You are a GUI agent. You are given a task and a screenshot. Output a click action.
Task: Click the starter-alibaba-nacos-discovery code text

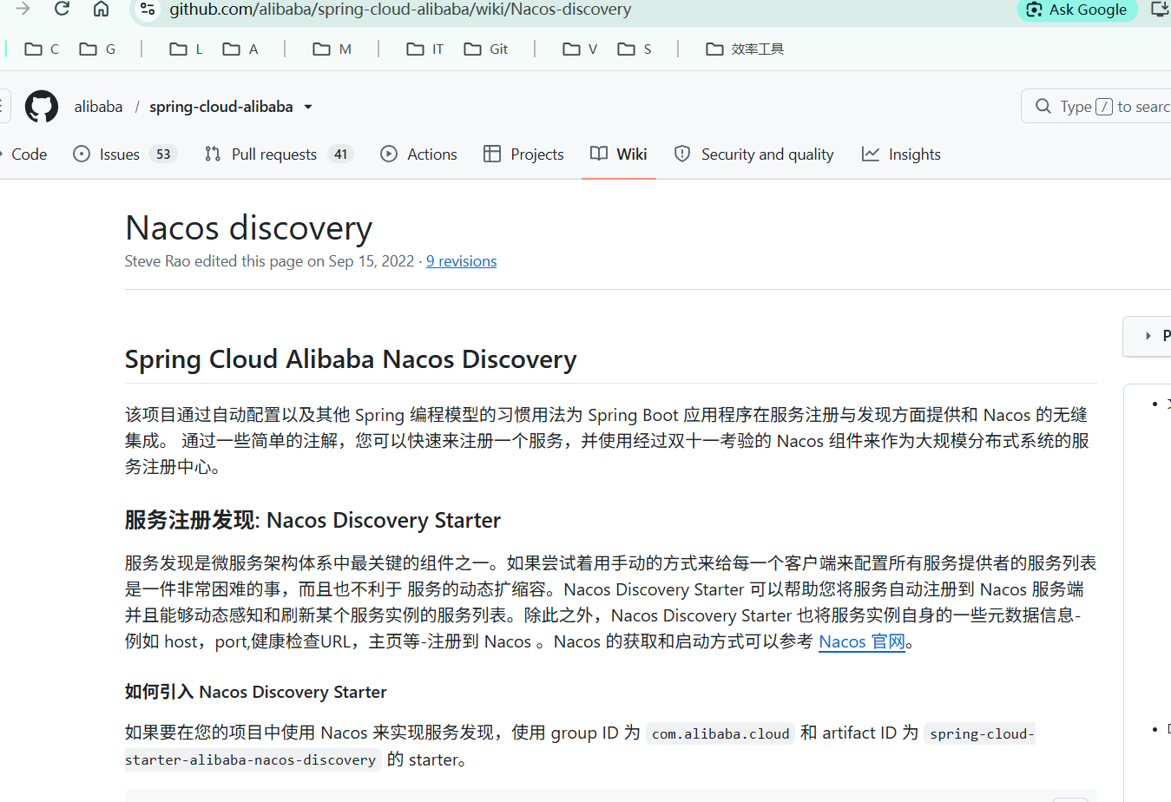point(250,759)
